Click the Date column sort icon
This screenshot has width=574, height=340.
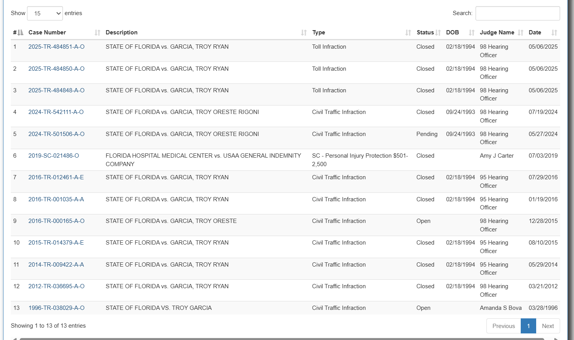point(554,33)
